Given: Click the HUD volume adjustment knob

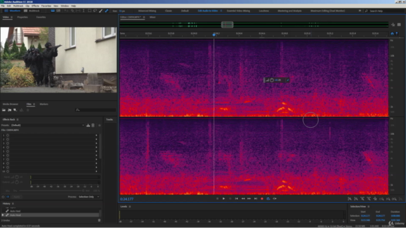Looking at the screenshot, I should pyautogui.click(x=272, y=80).
